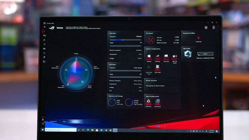The image size is (249, 140).
Task: Click the GPU Stats panel title
Action: coord(112,65)
